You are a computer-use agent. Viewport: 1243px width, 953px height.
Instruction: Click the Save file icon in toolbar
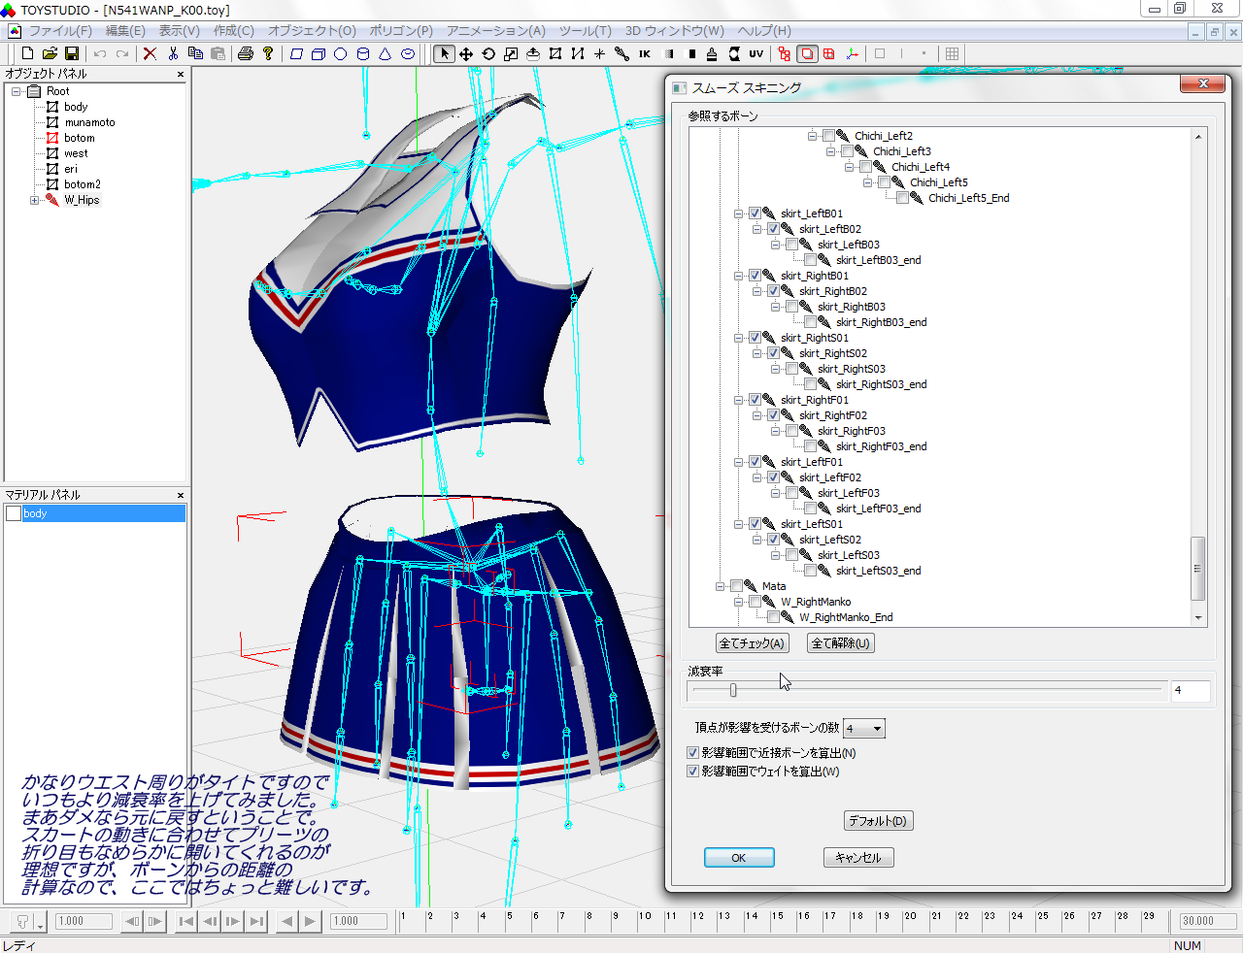point(72,54)
